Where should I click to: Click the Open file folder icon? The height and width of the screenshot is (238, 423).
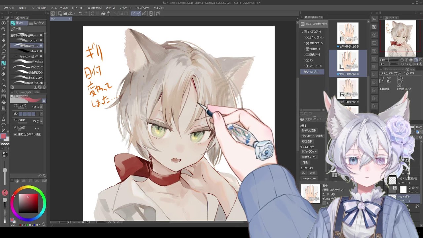[65, 14]
